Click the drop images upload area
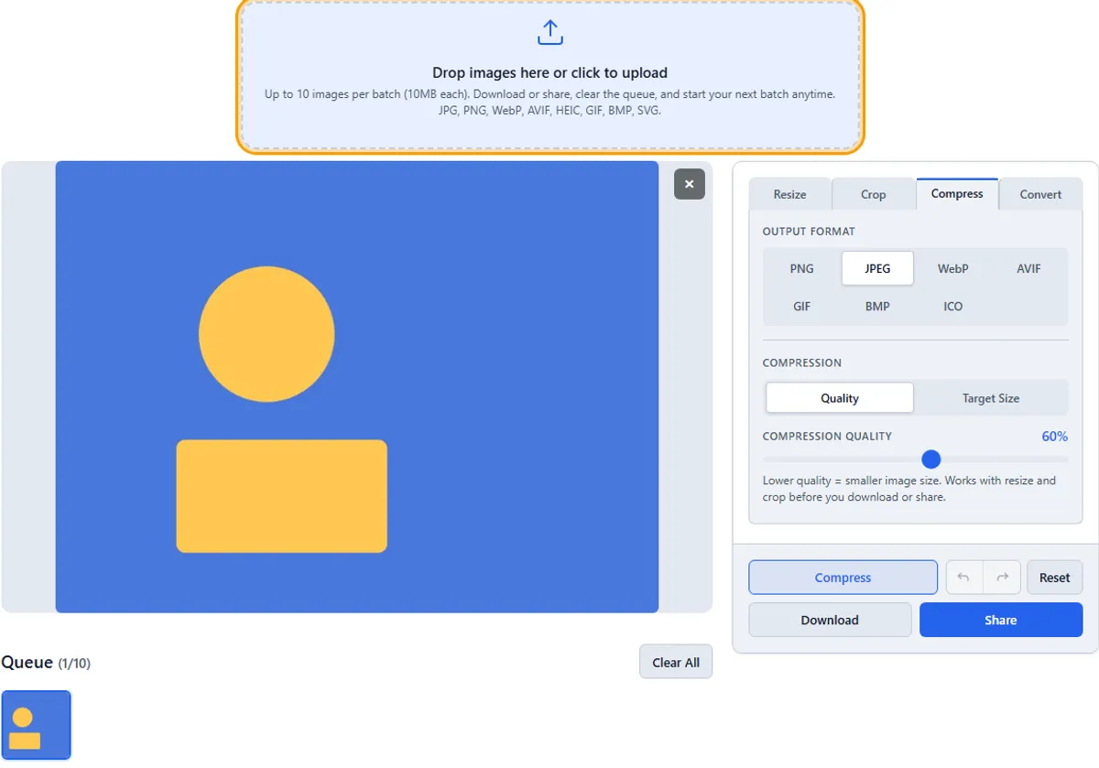1099x768 pixels. click(549, 75)
